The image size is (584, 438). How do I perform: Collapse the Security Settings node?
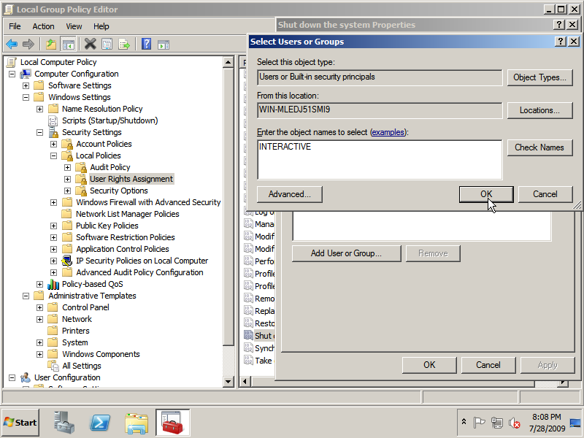(40, 133)
